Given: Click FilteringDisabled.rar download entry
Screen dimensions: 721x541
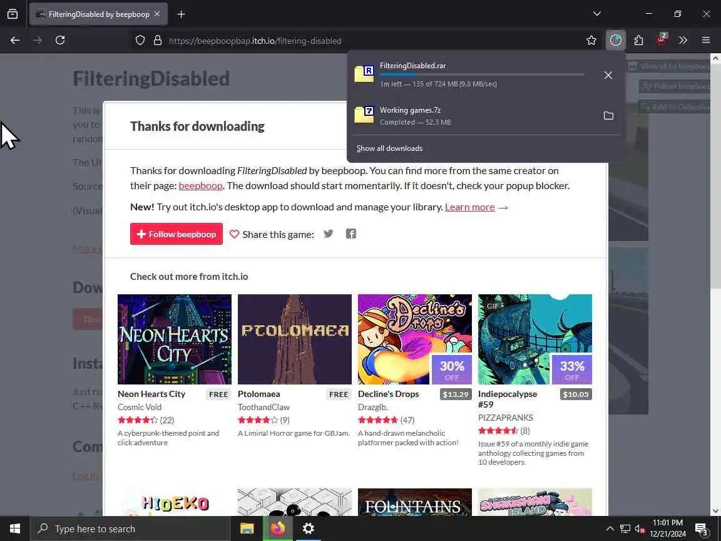Looking at the screenshot, I should (x=474, y=75).
